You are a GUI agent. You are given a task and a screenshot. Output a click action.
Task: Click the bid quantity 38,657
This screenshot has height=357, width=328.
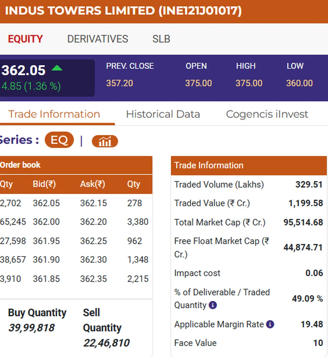click(13, 260)
